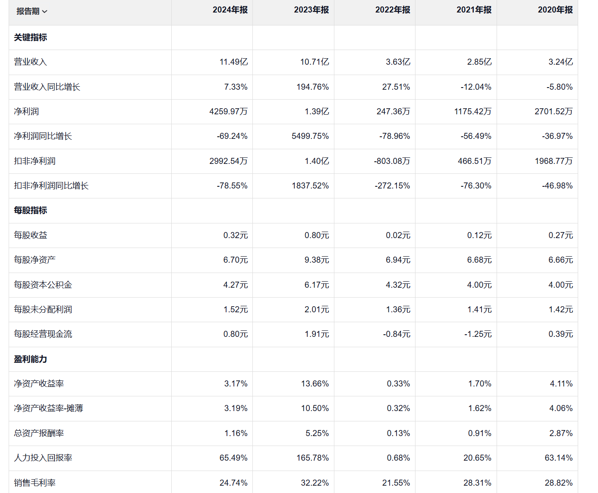Select the 销售毛利率 row label
The image size is (598, 493).
[x=35, y=483]
